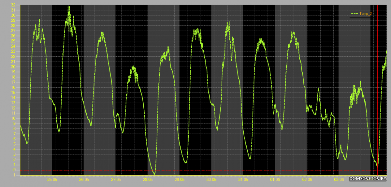Click the 12 value on temperature axis
Screen dimensions: 391x187
(x=13, y=108)
